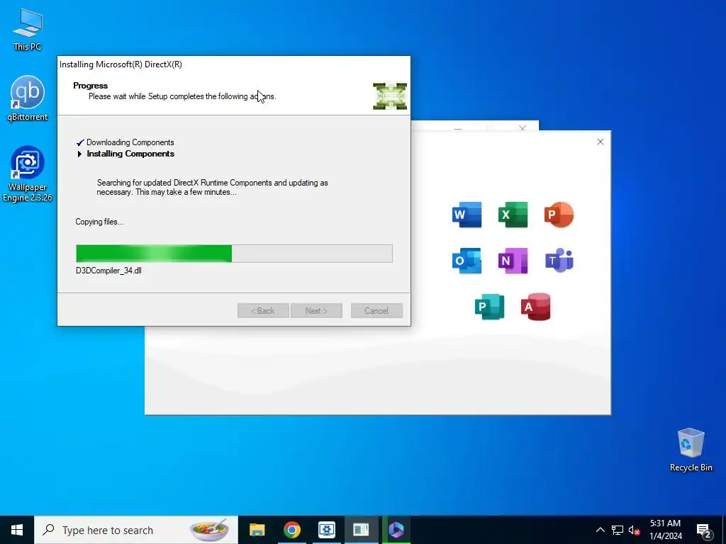
Task: Click the Access icon in Office window
Action: [x=536, y=306]
